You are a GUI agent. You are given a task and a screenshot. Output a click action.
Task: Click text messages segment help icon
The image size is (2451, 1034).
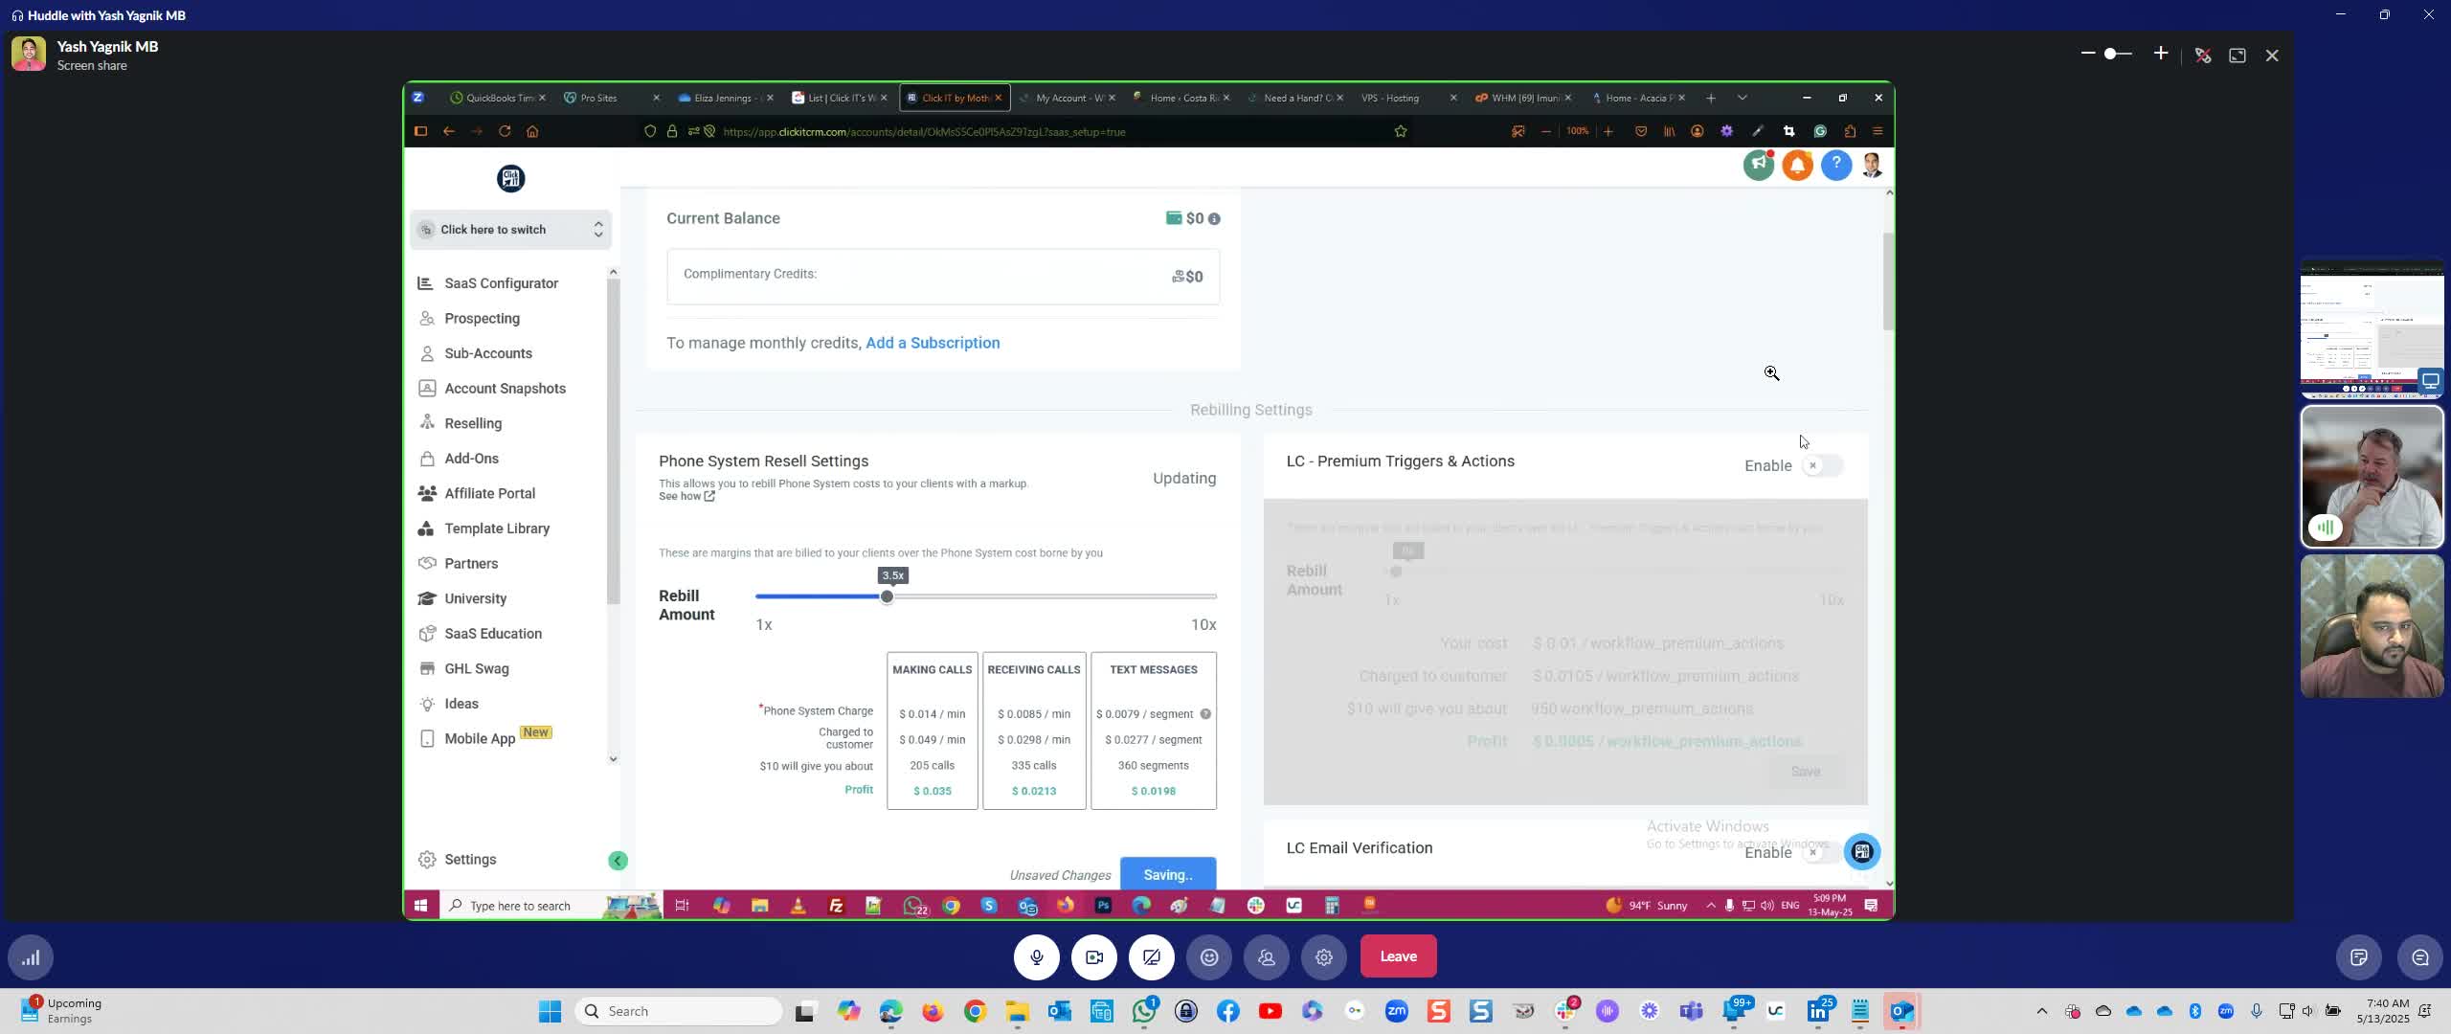[1205, 714]
